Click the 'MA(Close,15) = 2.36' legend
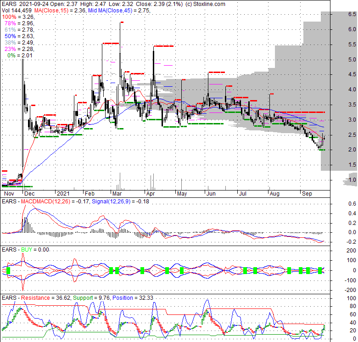 (60, 11)
